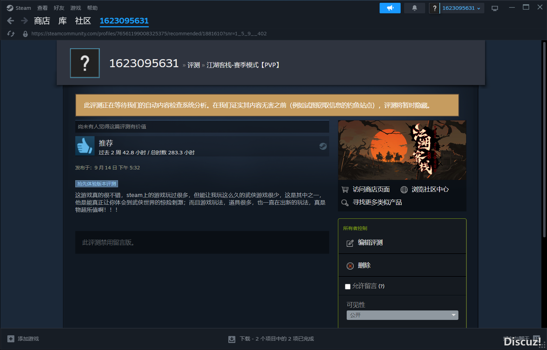The width and height of the screenshot is (547, 350).
Task: Go forward with the right arrow
Action: click(x=25, y=21)
